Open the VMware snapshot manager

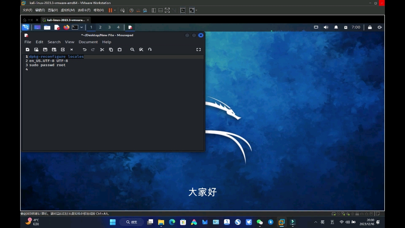click(x=145, y=10)
